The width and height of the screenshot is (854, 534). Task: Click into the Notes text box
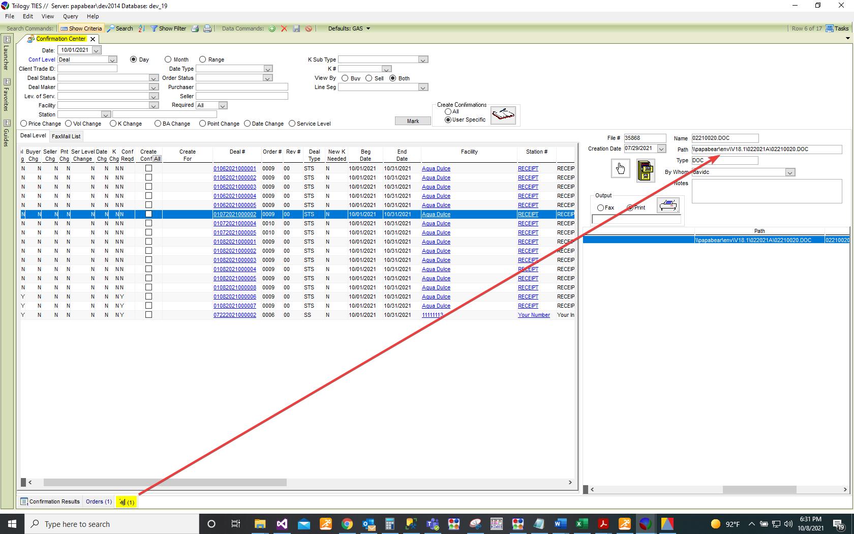tap(766, 191)
